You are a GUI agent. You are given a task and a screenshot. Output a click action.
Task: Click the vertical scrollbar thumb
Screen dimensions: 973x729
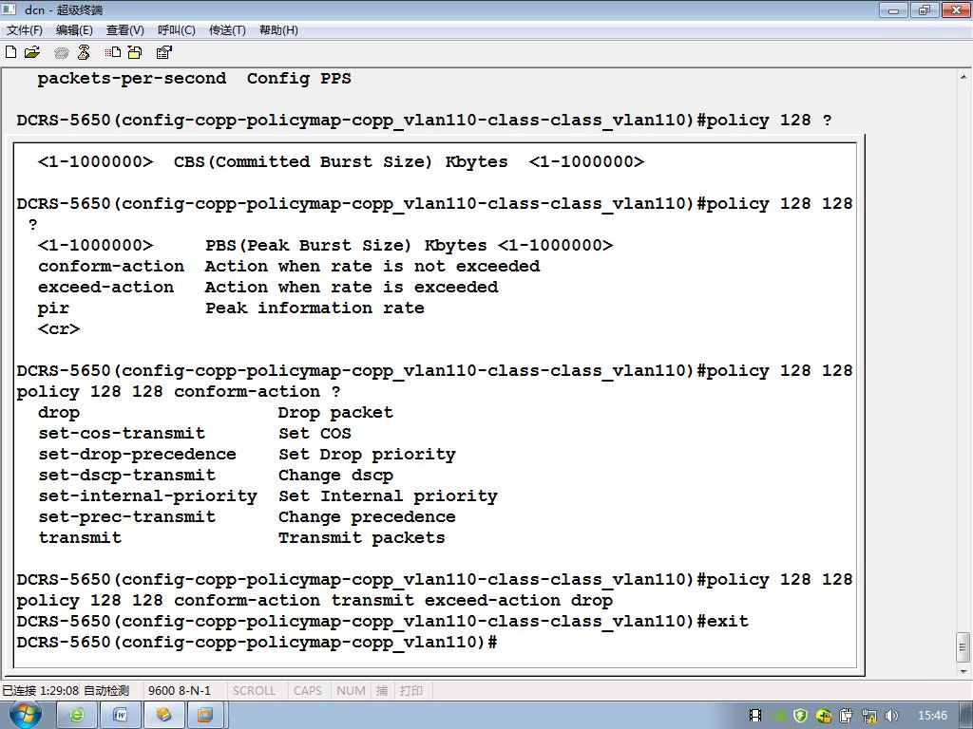click(963, 647)
